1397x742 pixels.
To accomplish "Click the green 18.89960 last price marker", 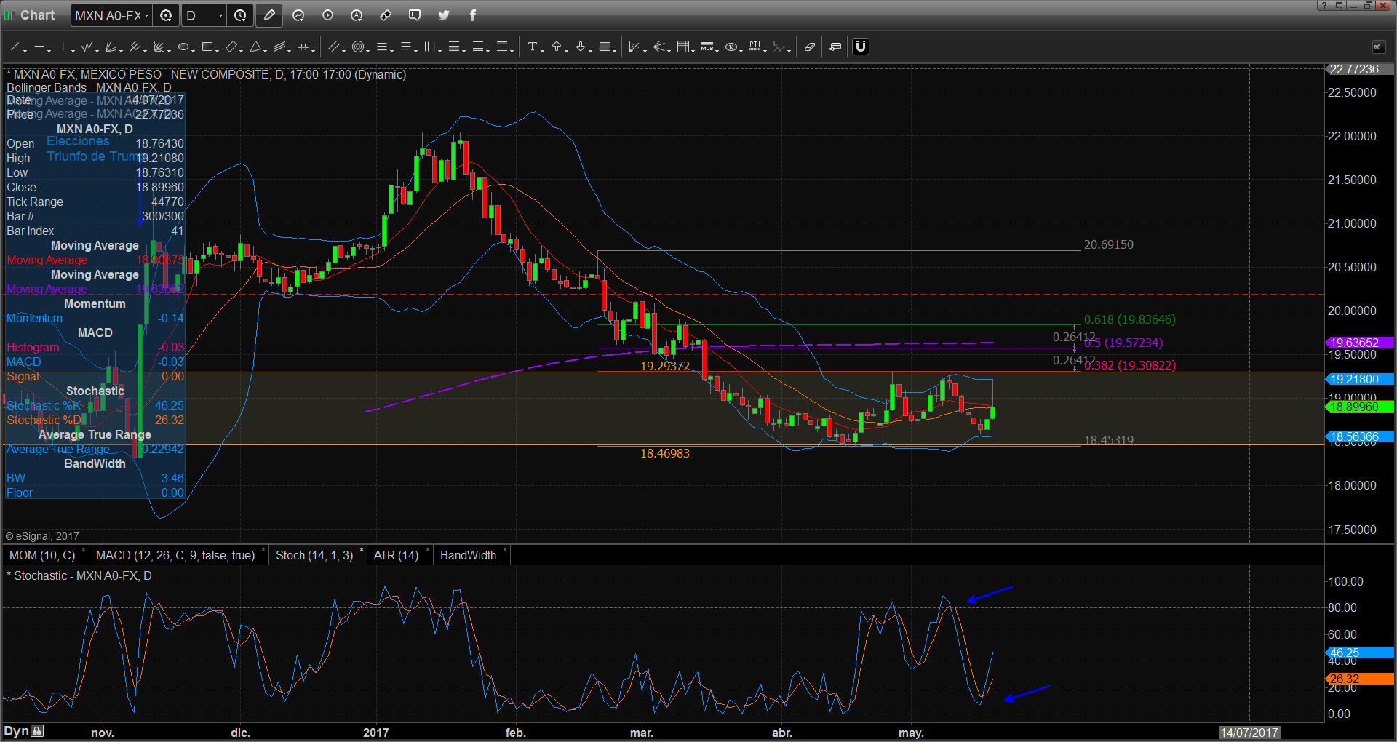I will tap(1360, 407).
